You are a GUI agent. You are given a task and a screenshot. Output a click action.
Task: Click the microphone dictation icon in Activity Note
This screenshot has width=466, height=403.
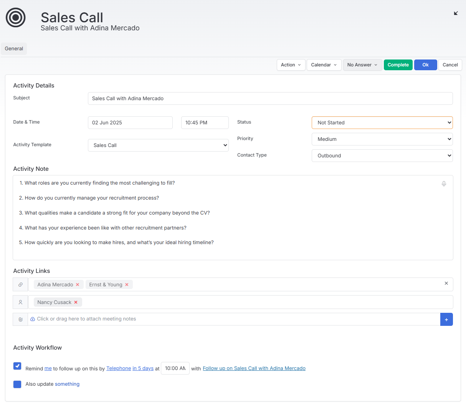click(x=444, y=184)
